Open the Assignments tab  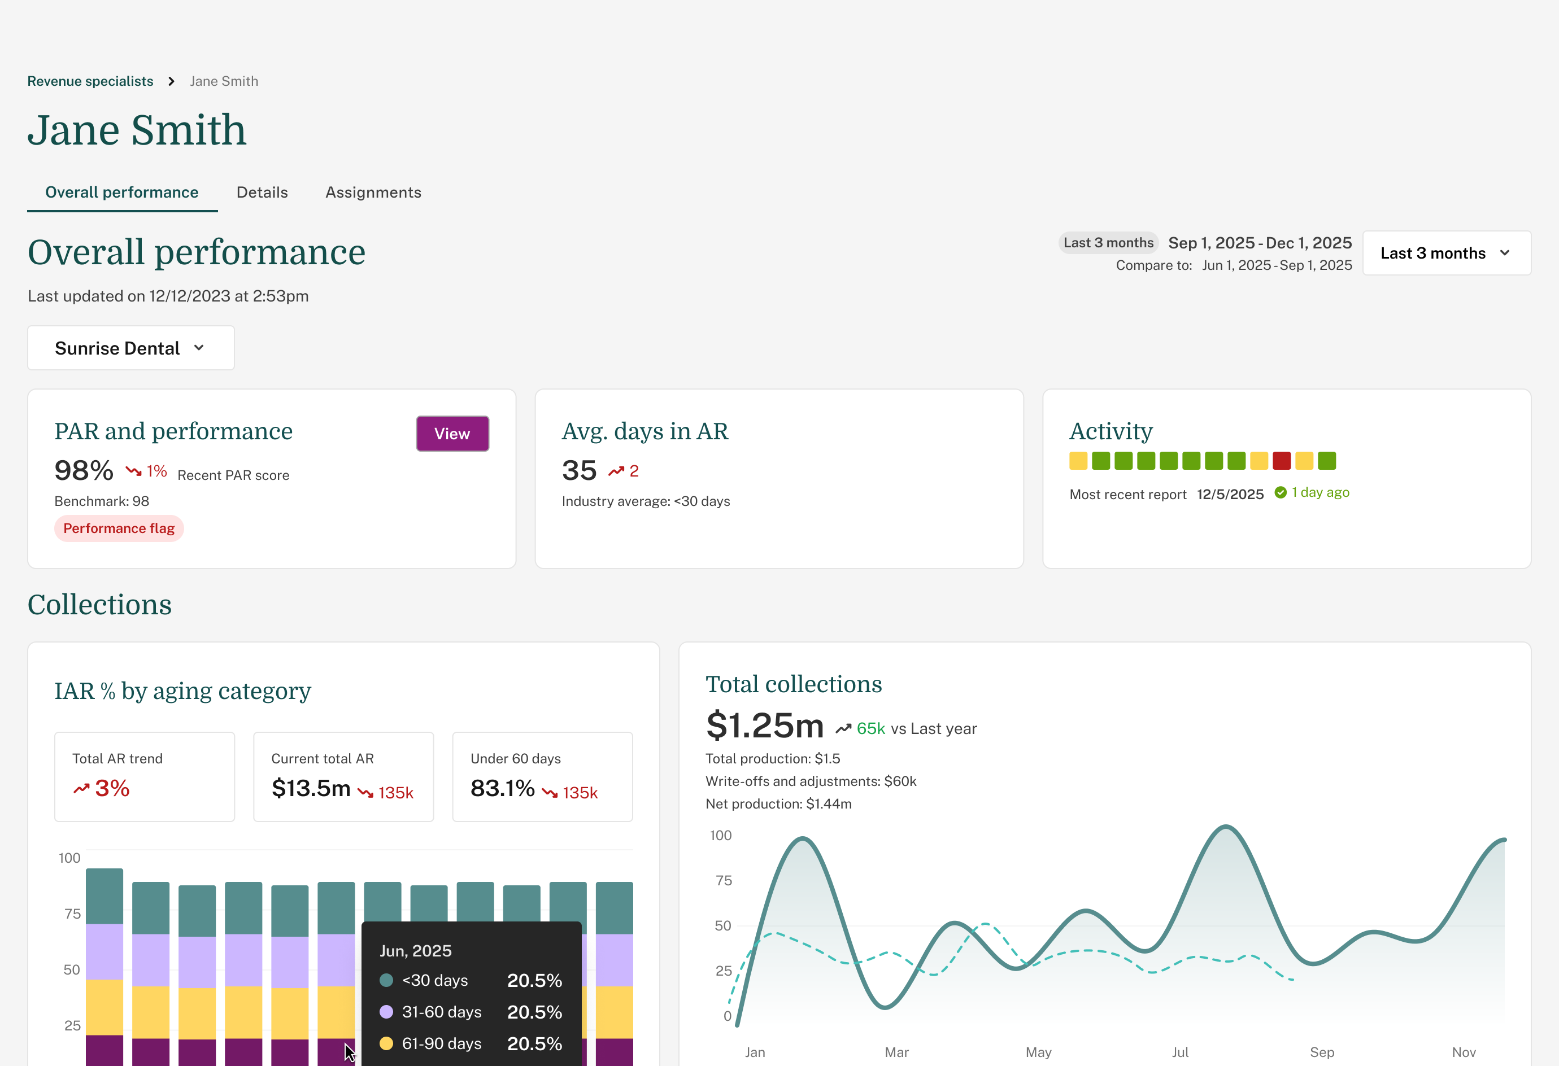373,193
